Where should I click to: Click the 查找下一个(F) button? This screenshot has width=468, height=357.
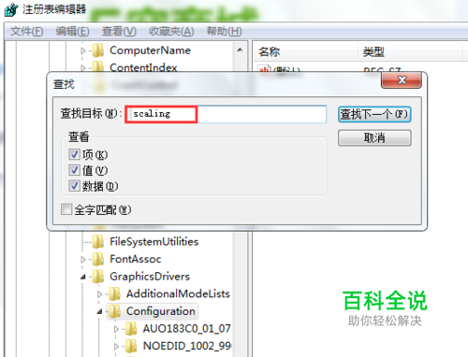tap(374, 114)
